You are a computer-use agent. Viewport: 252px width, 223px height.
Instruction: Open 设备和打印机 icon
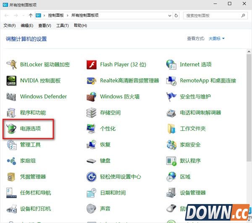[x=12, y=209]
